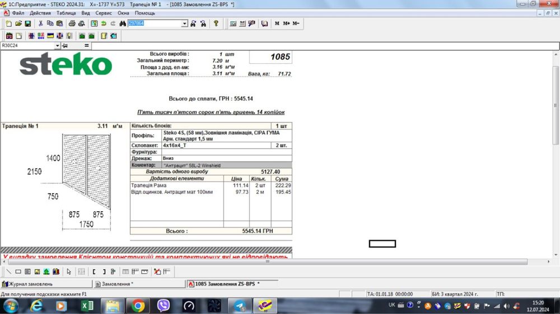Click the red-cross delete cell icon
Image resolution: width=560 pixels, height=314 pixels.
(157, 272)
